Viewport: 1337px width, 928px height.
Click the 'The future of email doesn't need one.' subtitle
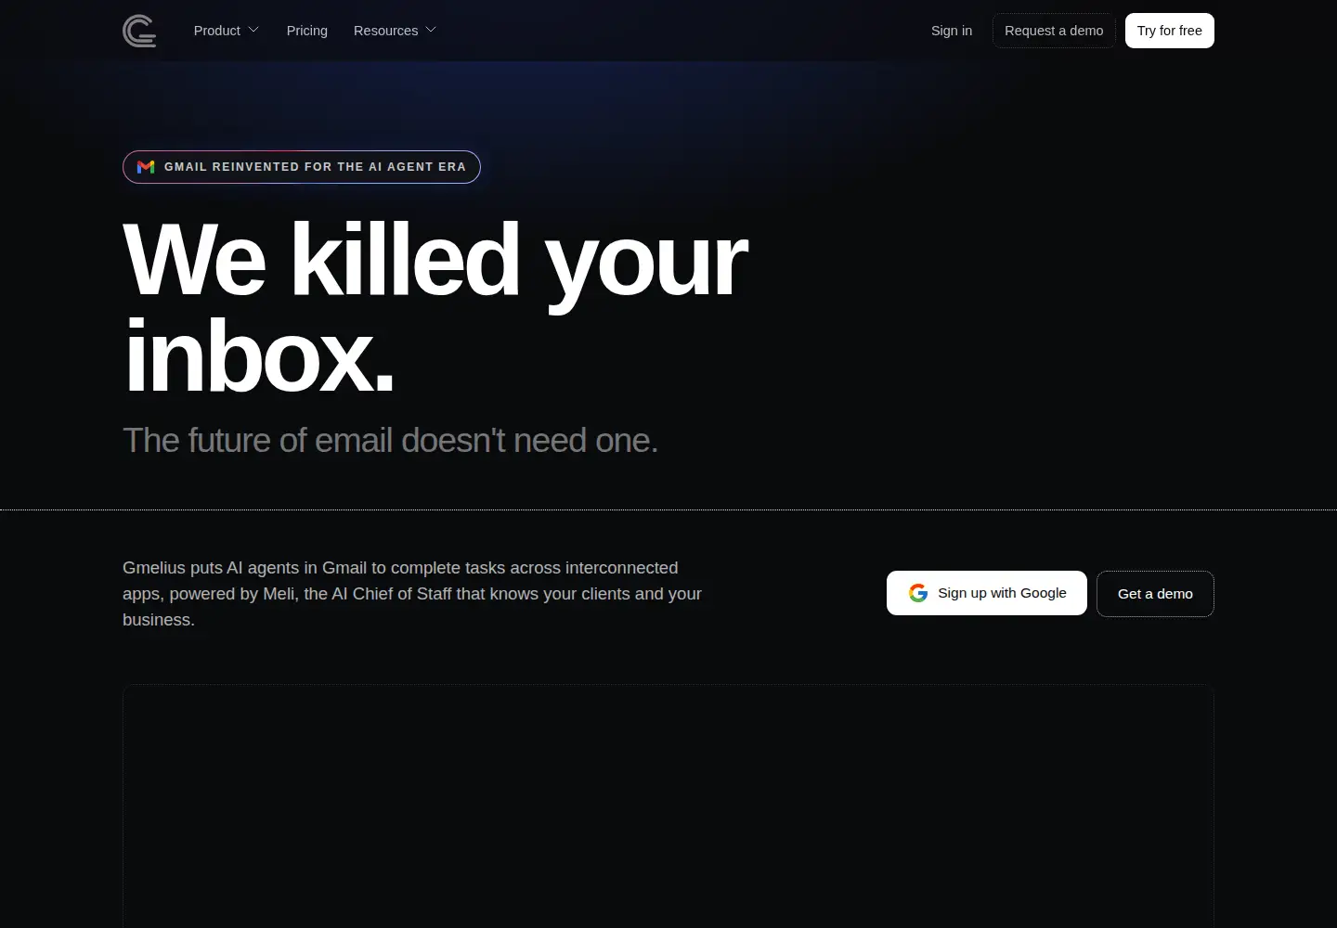[390, 441]
